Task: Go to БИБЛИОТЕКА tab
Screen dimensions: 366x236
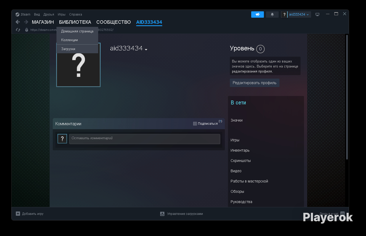Action: 75,22
